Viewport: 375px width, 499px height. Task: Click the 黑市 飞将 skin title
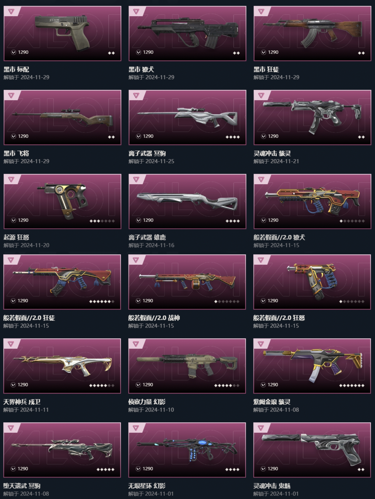[16, 153]
